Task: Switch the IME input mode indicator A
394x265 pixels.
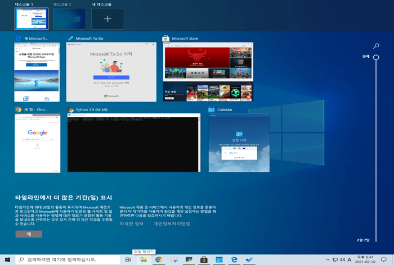Action: [350, 260]
